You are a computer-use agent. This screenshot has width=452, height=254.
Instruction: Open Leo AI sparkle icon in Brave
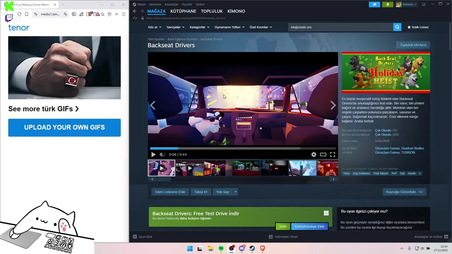(102, 14)
